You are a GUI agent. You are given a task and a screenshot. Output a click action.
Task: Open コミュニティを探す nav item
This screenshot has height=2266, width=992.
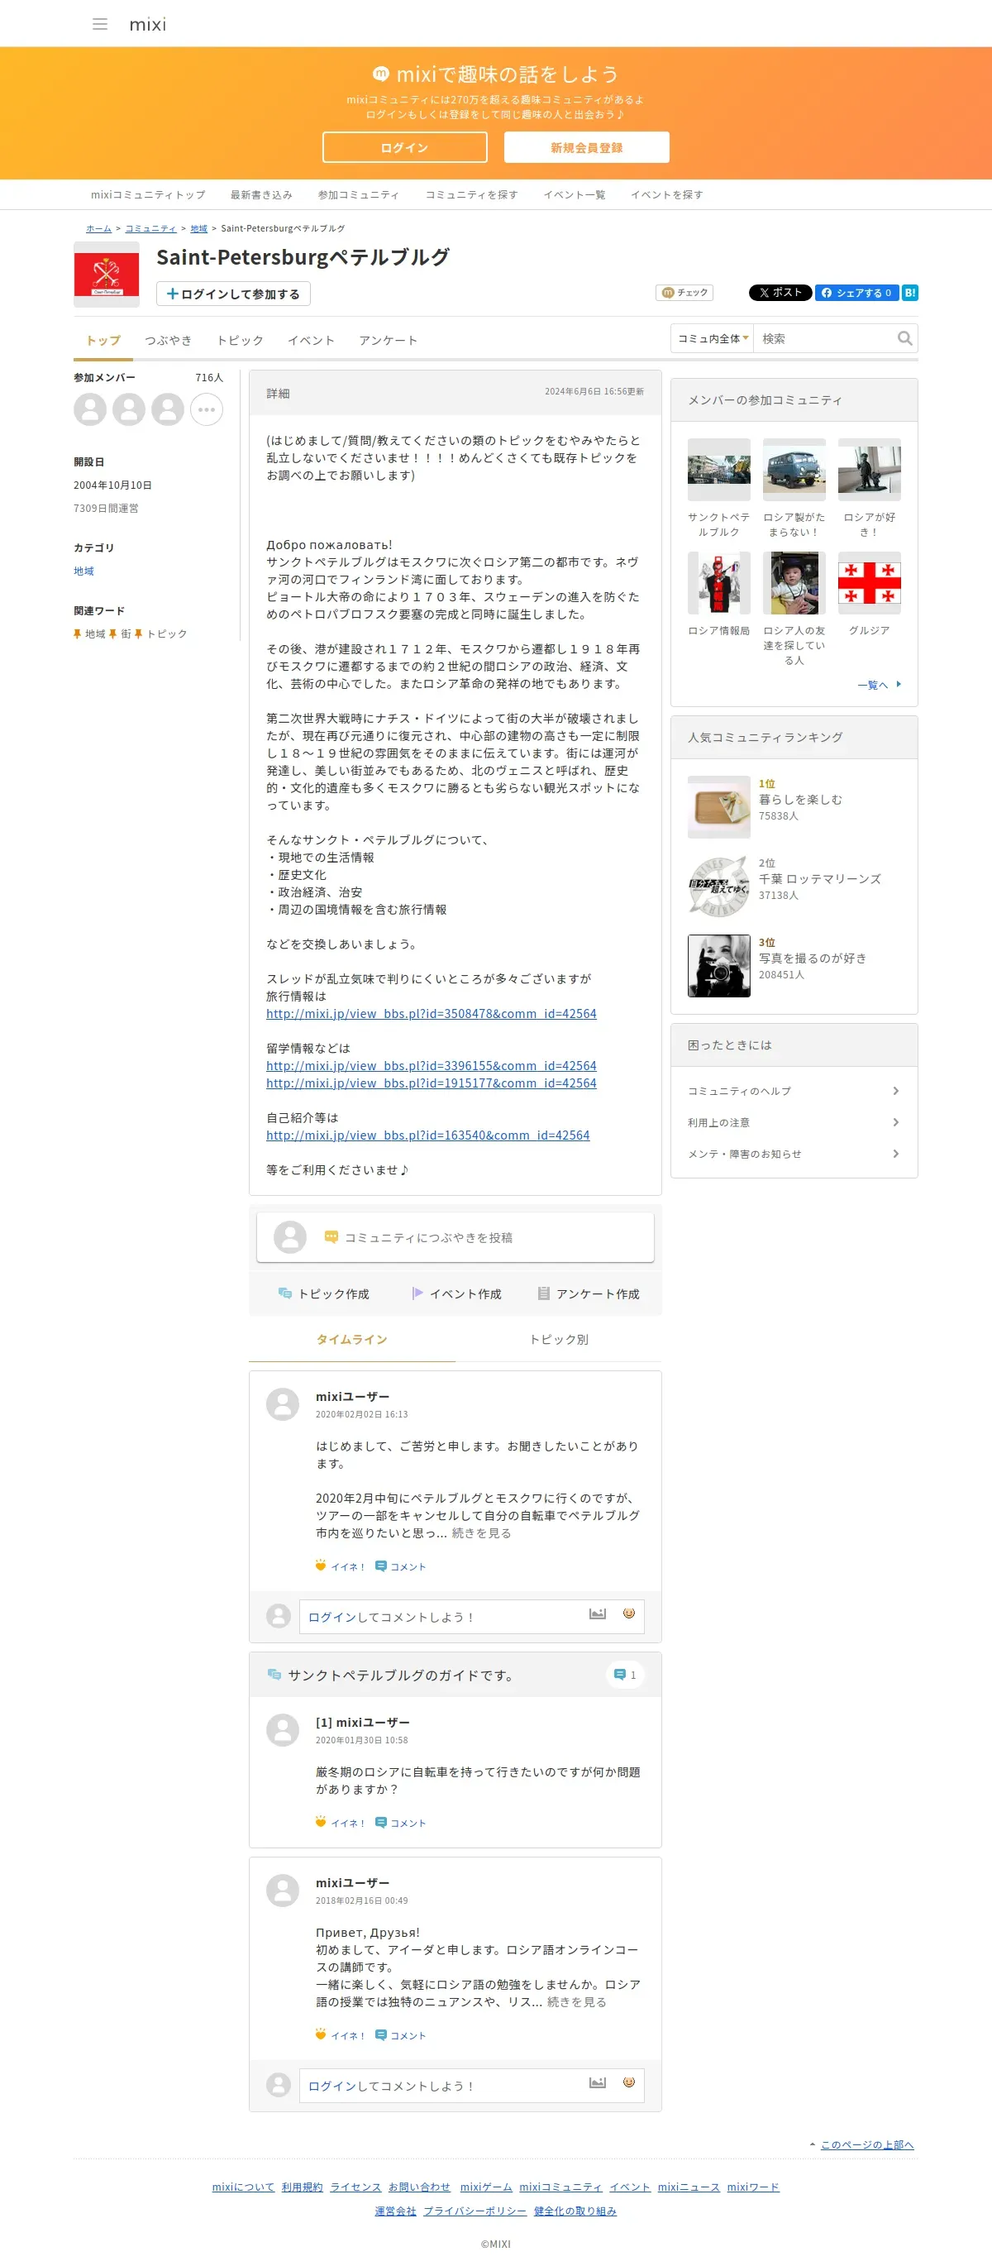[471, 195]
